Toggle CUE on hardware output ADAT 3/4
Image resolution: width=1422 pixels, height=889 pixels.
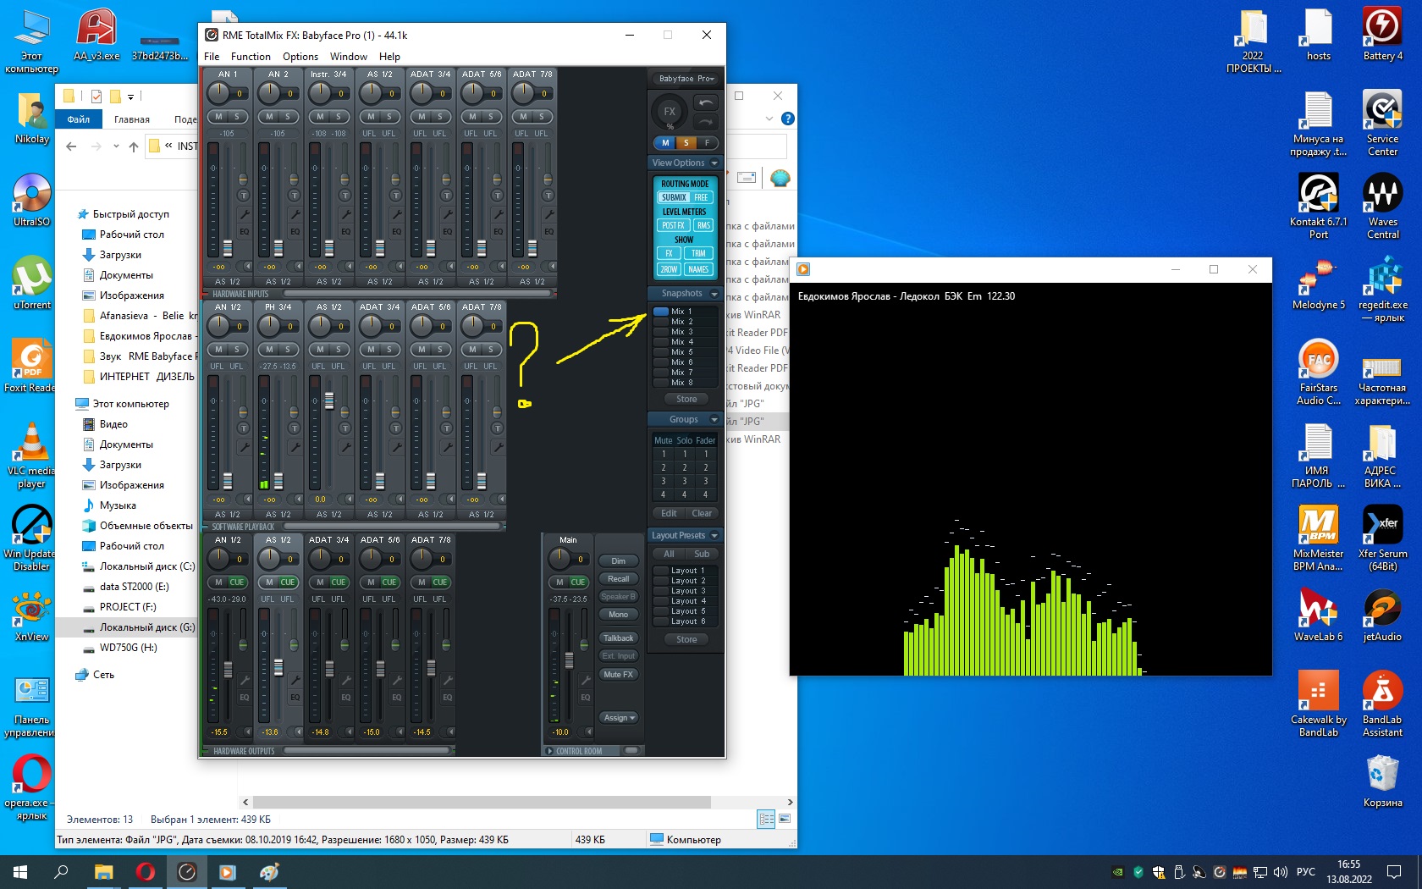[x=339, y=583]
